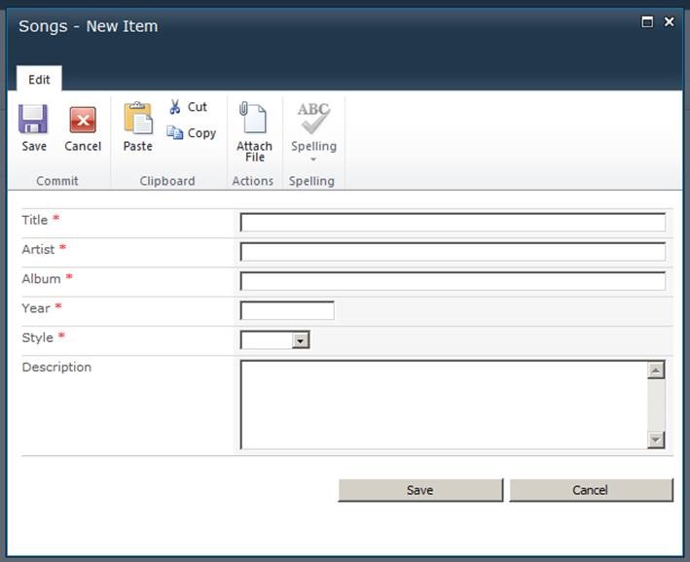This screenshot has width=690, height=562.
Task: Focus the Artist text field
Action: (453, 252)
